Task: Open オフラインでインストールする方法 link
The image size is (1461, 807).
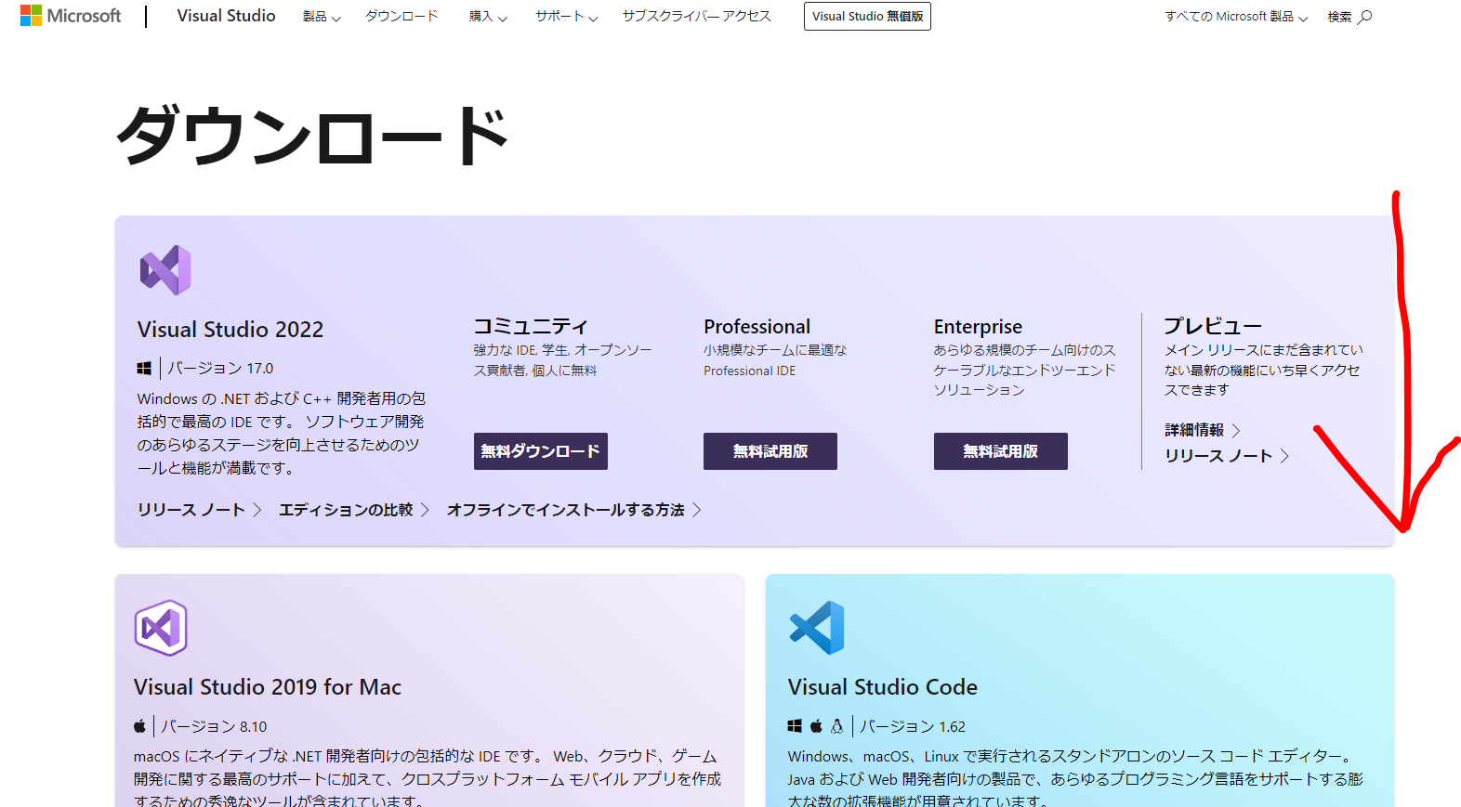Action: (x=573, y=510)
